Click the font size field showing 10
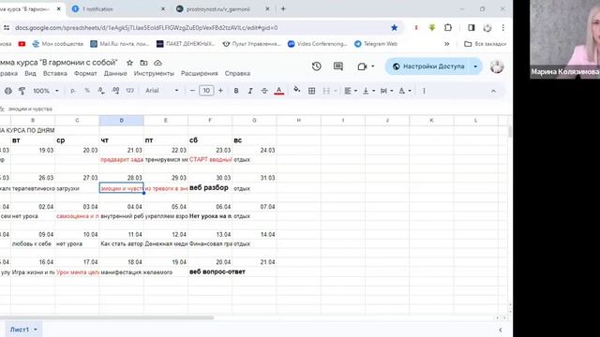Image resolution: width=600 pixels, height=337 pixels. [206, 91]
